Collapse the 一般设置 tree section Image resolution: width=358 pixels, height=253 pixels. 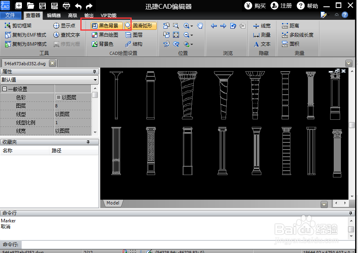click(x=4, y=89)
